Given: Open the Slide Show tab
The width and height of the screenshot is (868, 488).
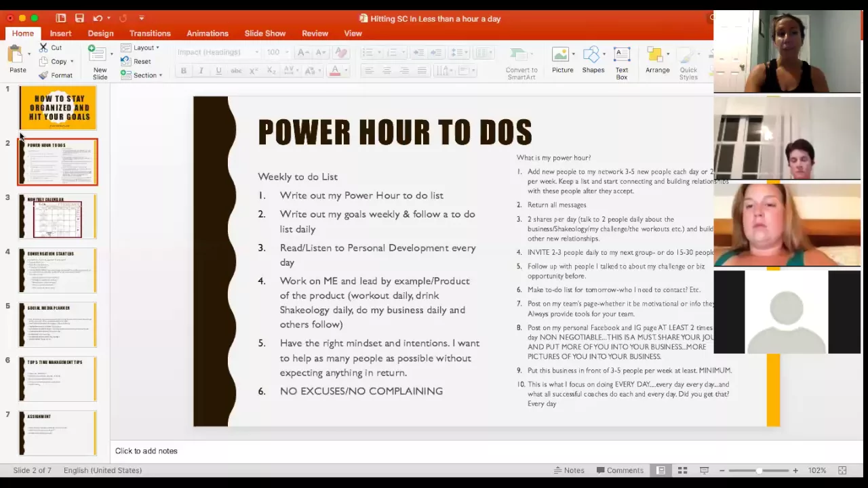Looking at the screenshot, I should click(265, 33).
